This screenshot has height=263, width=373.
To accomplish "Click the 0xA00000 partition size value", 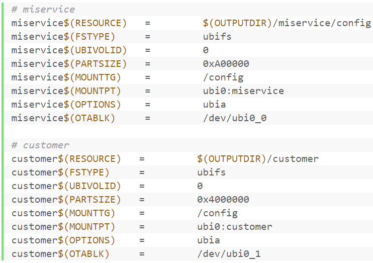I will coord(226,64).
